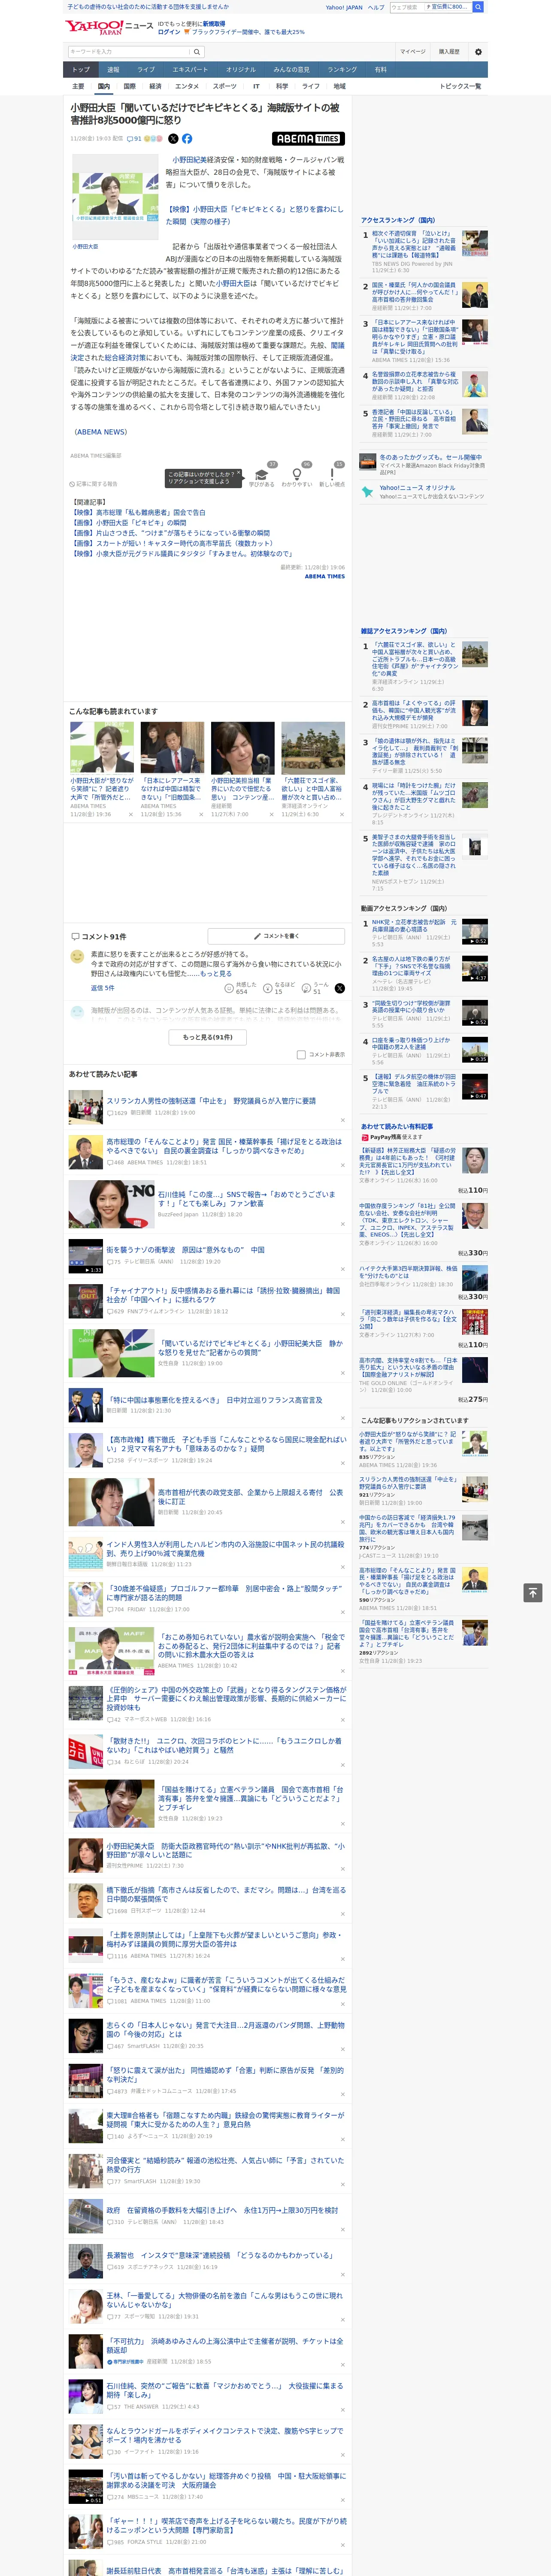Image resolution: width=551 pixels, height=2576 pixels.
Task: Click the 91 comment count bubble near headline
Action: pos(133,139)
